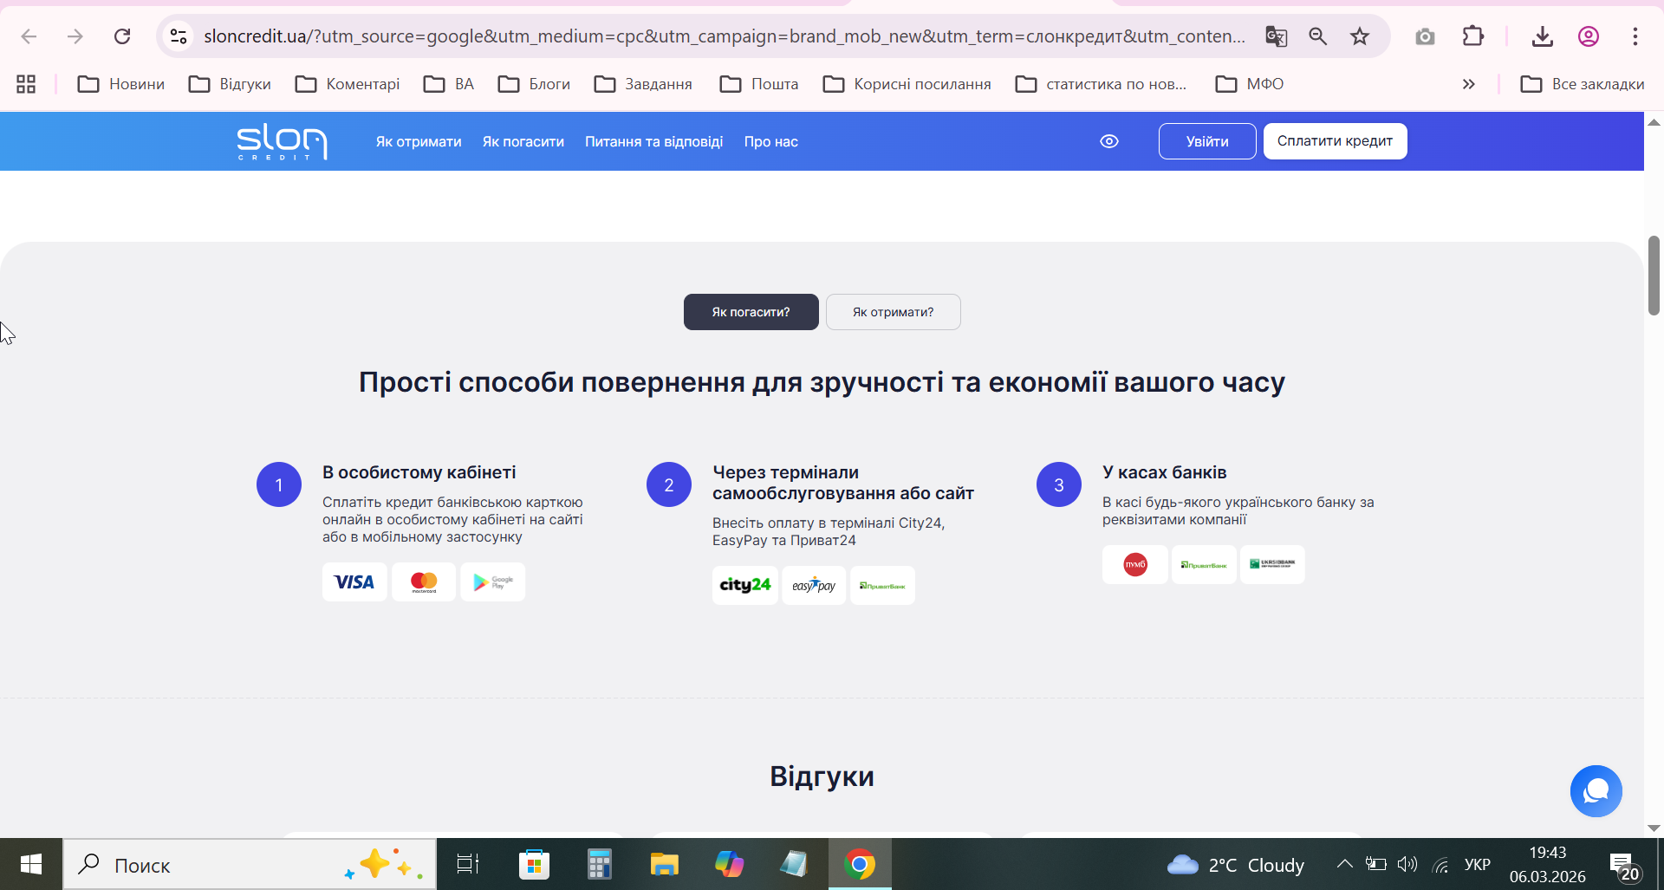Click the EasyPay logo

point(814,586)
